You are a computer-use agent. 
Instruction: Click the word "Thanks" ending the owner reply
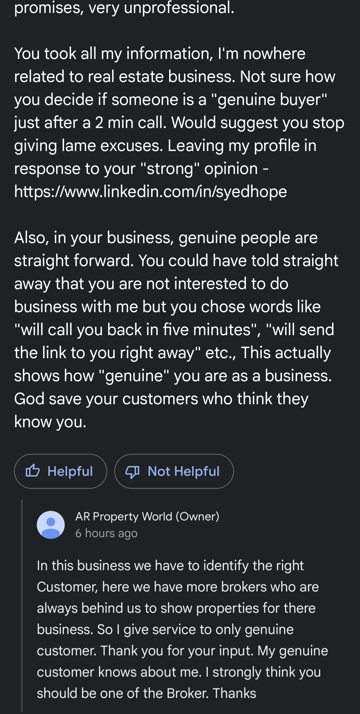pyautogui.click(x=234, y=693)
